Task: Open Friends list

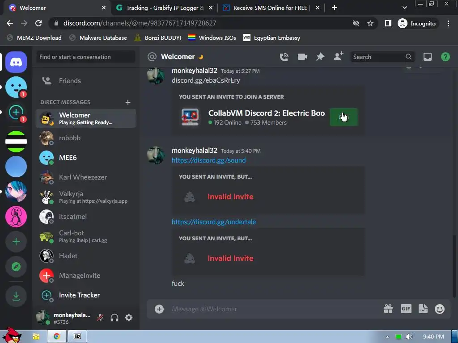Action: tap(86, 81)
